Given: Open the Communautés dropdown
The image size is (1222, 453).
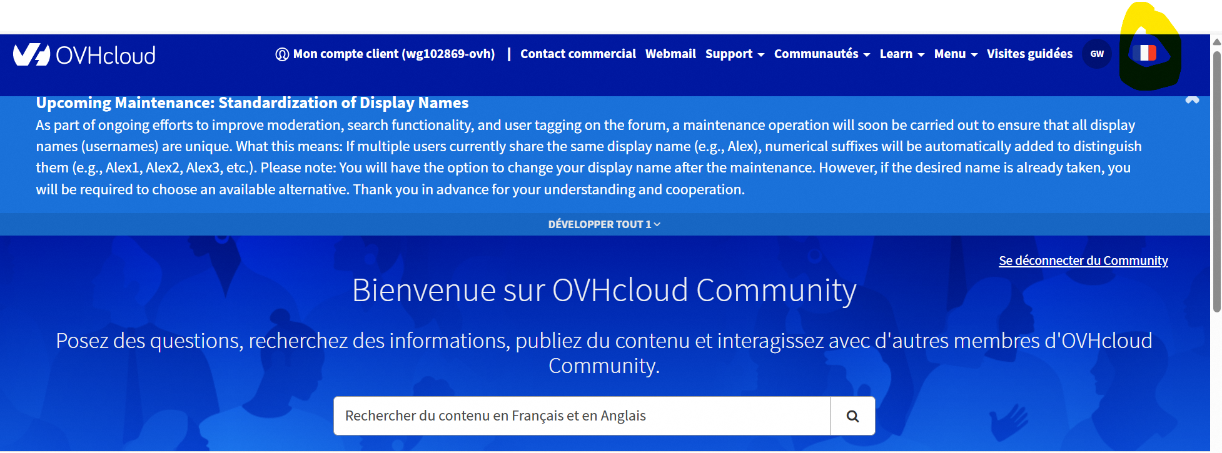Looking at the screenshot, I should pos(821,54).
